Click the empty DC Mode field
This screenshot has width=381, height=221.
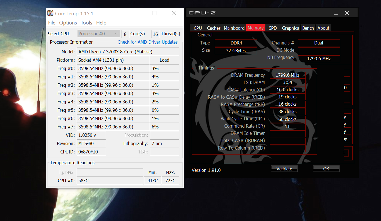[x=319, y=51]
